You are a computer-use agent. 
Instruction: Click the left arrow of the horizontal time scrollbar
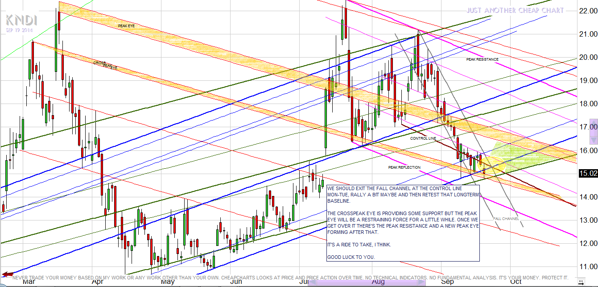click(x=313, y=282)
